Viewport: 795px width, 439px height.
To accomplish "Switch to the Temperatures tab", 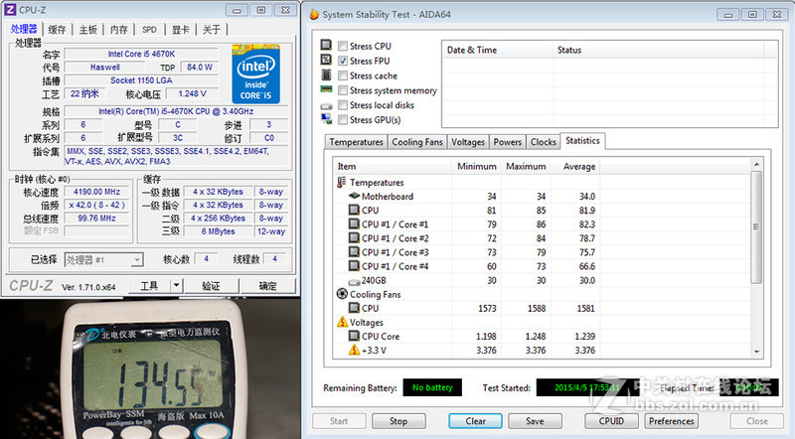I will pyautogui.click(x=356, y=142).
